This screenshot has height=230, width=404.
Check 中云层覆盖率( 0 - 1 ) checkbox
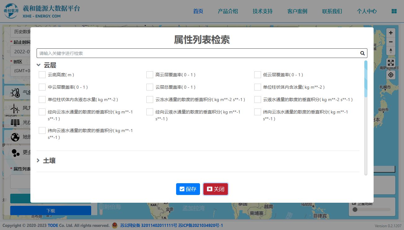coord(42,87)
